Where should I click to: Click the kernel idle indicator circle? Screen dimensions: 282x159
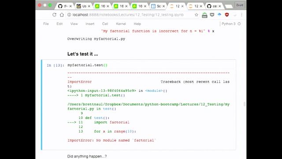tap(239, 24)
